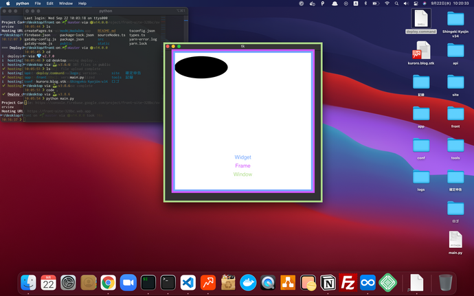Open the Trash in the Dock
This screenshot has height=296, width=474.
click(446, 283)
